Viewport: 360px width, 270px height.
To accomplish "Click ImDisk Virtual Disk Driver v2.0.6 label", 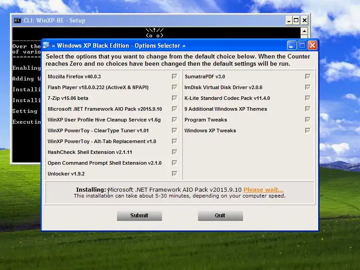I will (x=223, y=87).
